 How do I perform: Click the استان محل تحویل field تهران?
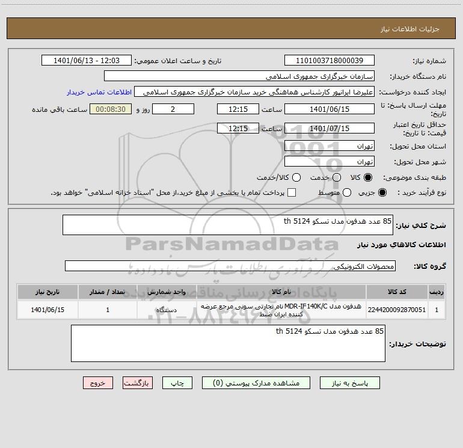(x=330, y=146)
